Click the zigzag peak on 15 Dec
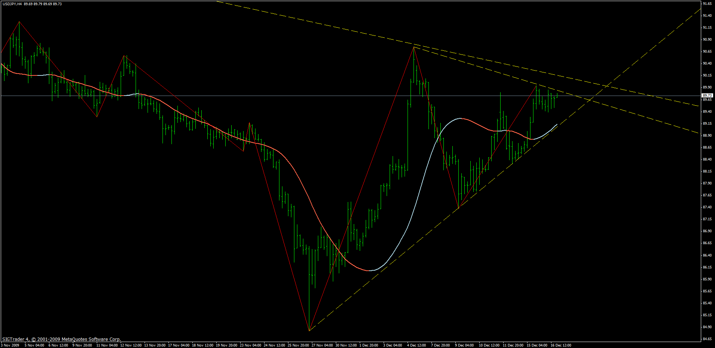The image size is (715, 348). (x=536, y=86)
